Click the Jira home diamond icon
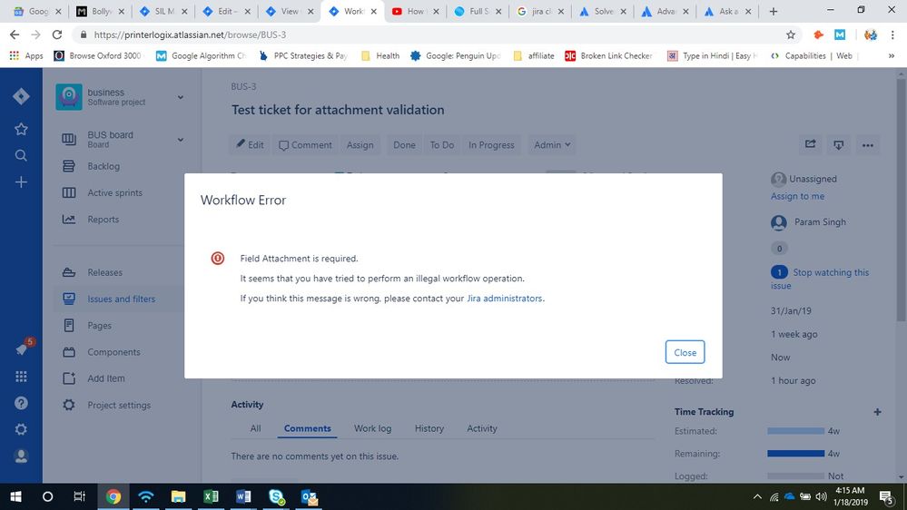The width and height of the screenshot is (907, 510). (x=21, y=97)
